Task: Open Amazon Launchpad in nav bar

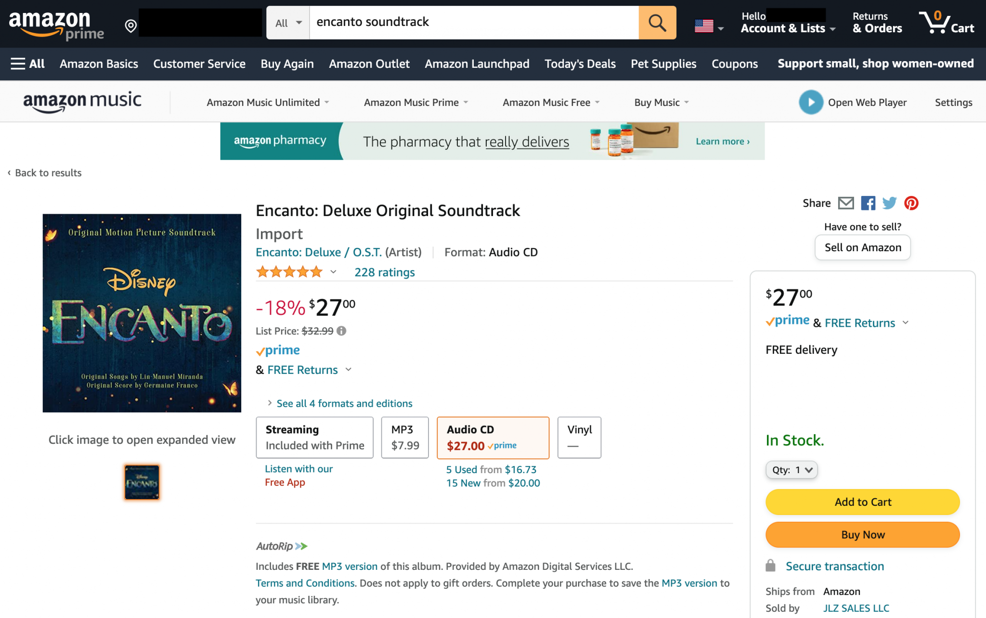Action: (x=477, y=64)
